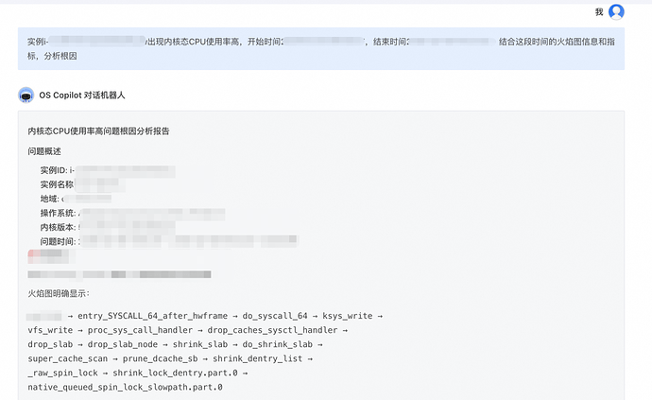Click the 火焰图明确显示 heading
652x400 pixels.
tap(59, 294)
